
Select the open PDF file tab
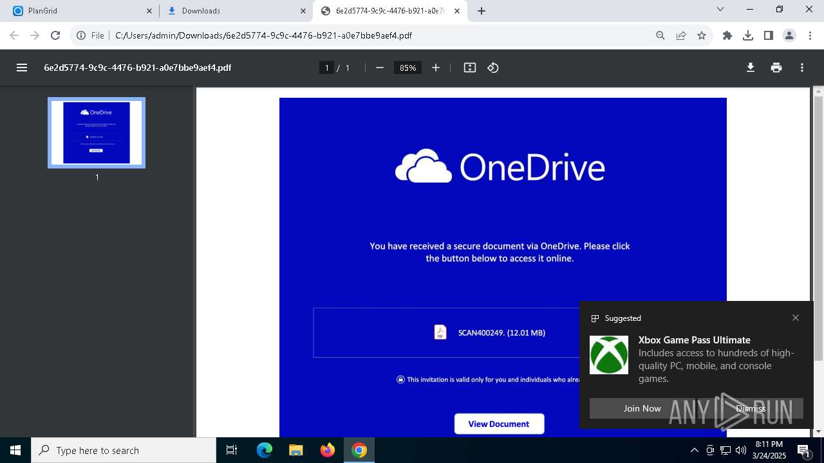click(390, 11)
